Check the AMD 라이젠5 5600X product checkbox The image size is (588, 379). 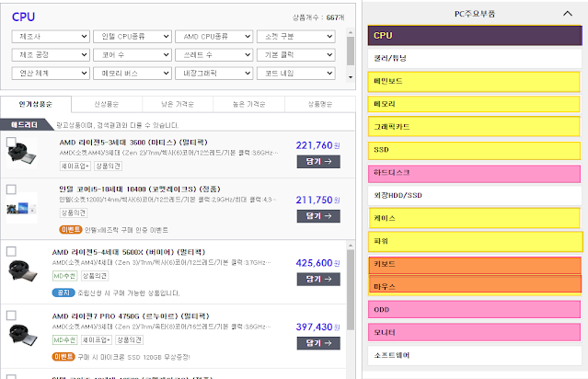pos(11,251)
